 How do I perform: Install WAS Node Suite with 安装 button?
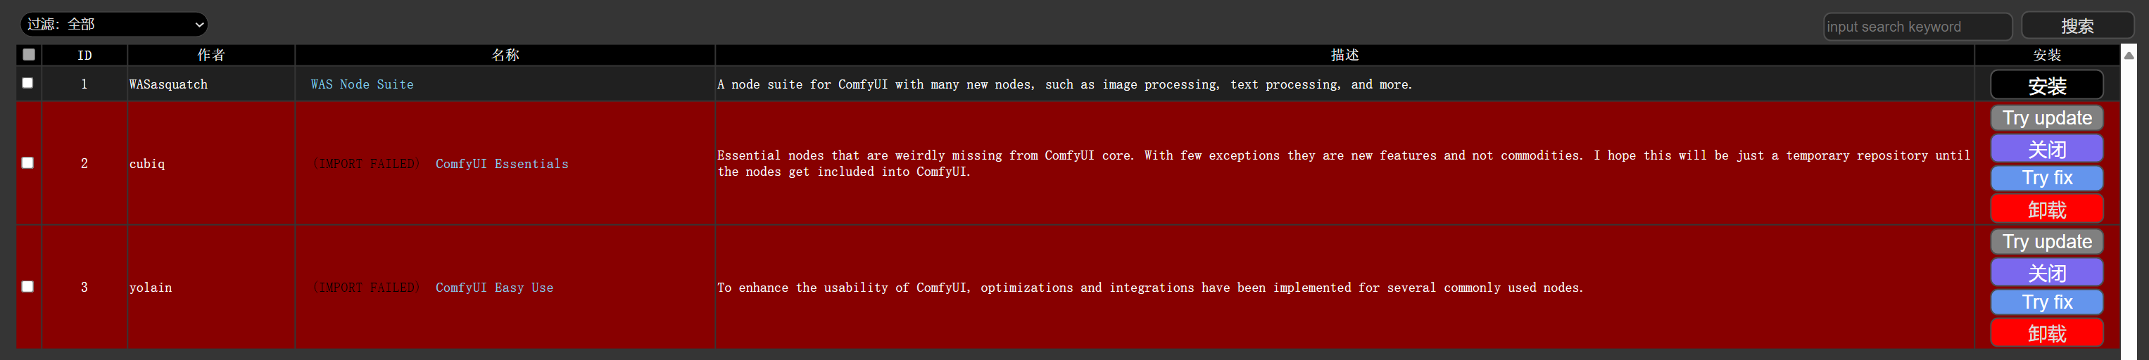[x=2046, y=85]
